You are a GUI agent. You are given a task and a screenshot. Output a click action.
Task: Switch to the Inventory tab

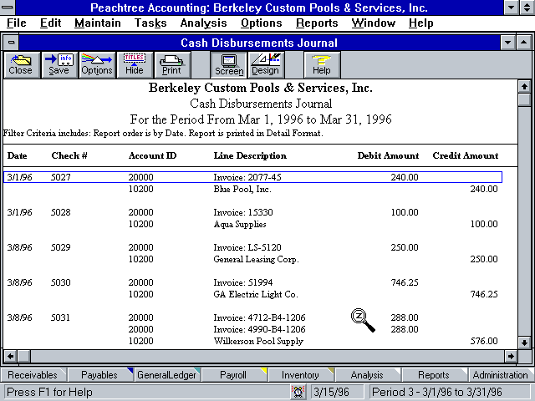click(x=300, y=375)
